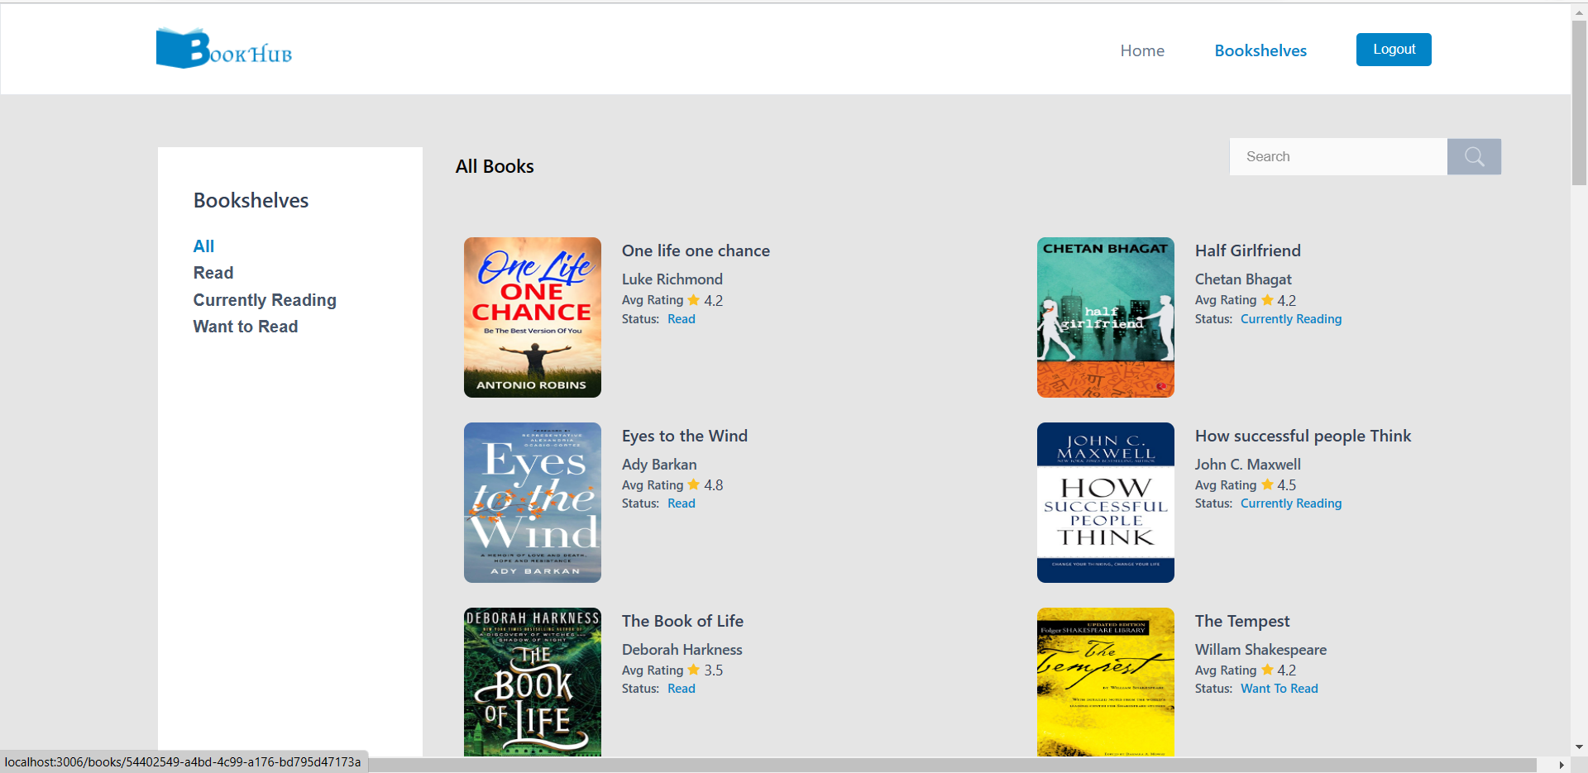This screenshot has width=1588, height=773.
Task: Open the Eyes to the Wind book cover
Action: tap(532, 502)
